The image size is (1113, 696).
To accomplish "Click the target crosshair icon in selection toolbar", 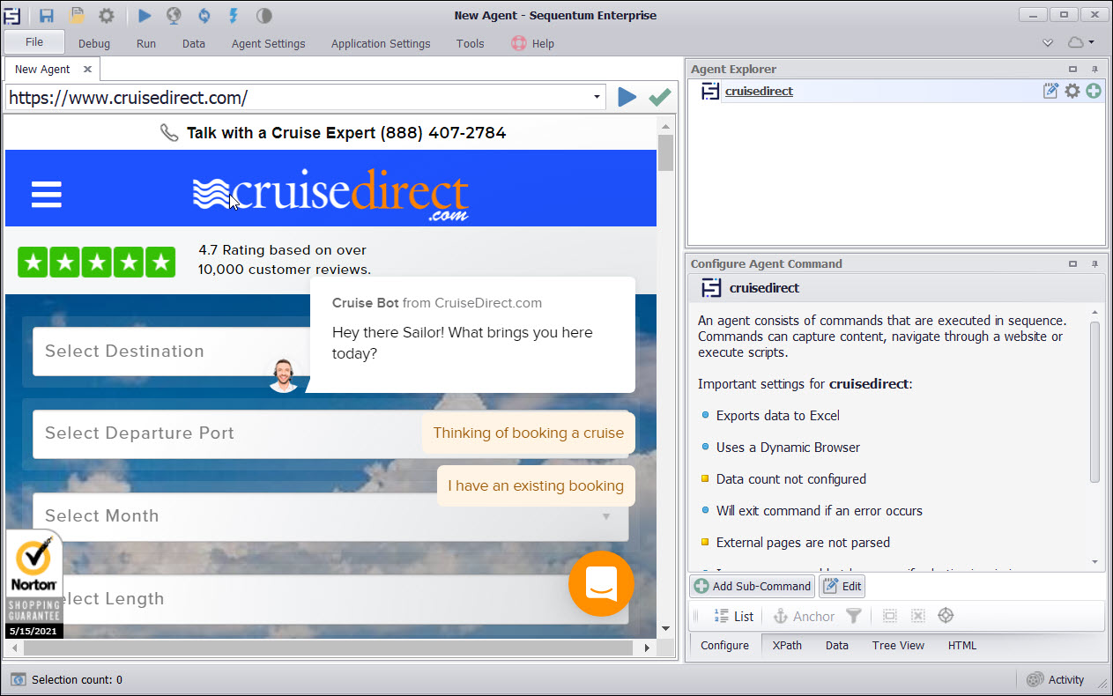I will click(946, 616).
